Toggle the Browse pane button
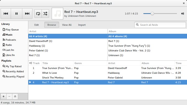The image size is (187, 105). coord(52,25)
